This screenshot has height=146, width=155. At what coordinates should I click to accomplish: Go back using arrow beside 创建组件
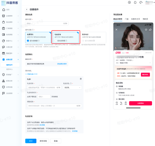click(x=27, y=9)
